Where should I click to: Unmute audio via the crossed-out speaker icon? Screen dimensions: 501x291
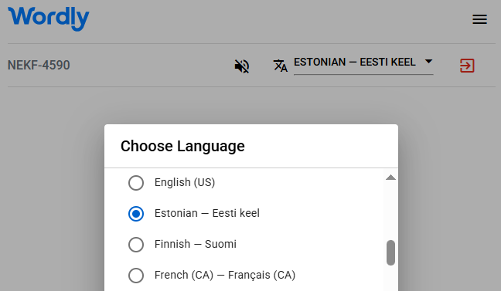(x=242, y=66)
